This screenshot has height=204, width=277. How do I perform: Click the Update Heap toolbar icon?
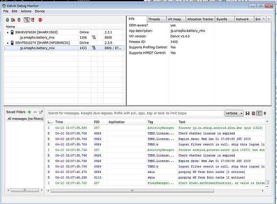point(7,20)
